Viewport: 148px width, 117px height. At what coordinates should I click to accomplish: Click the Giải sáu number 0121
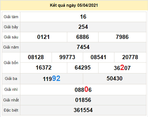44,37
